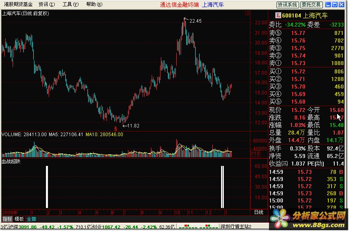Switch to the 全部 tab
This screenshot has width=349, height=231.
tap(31, 219)
